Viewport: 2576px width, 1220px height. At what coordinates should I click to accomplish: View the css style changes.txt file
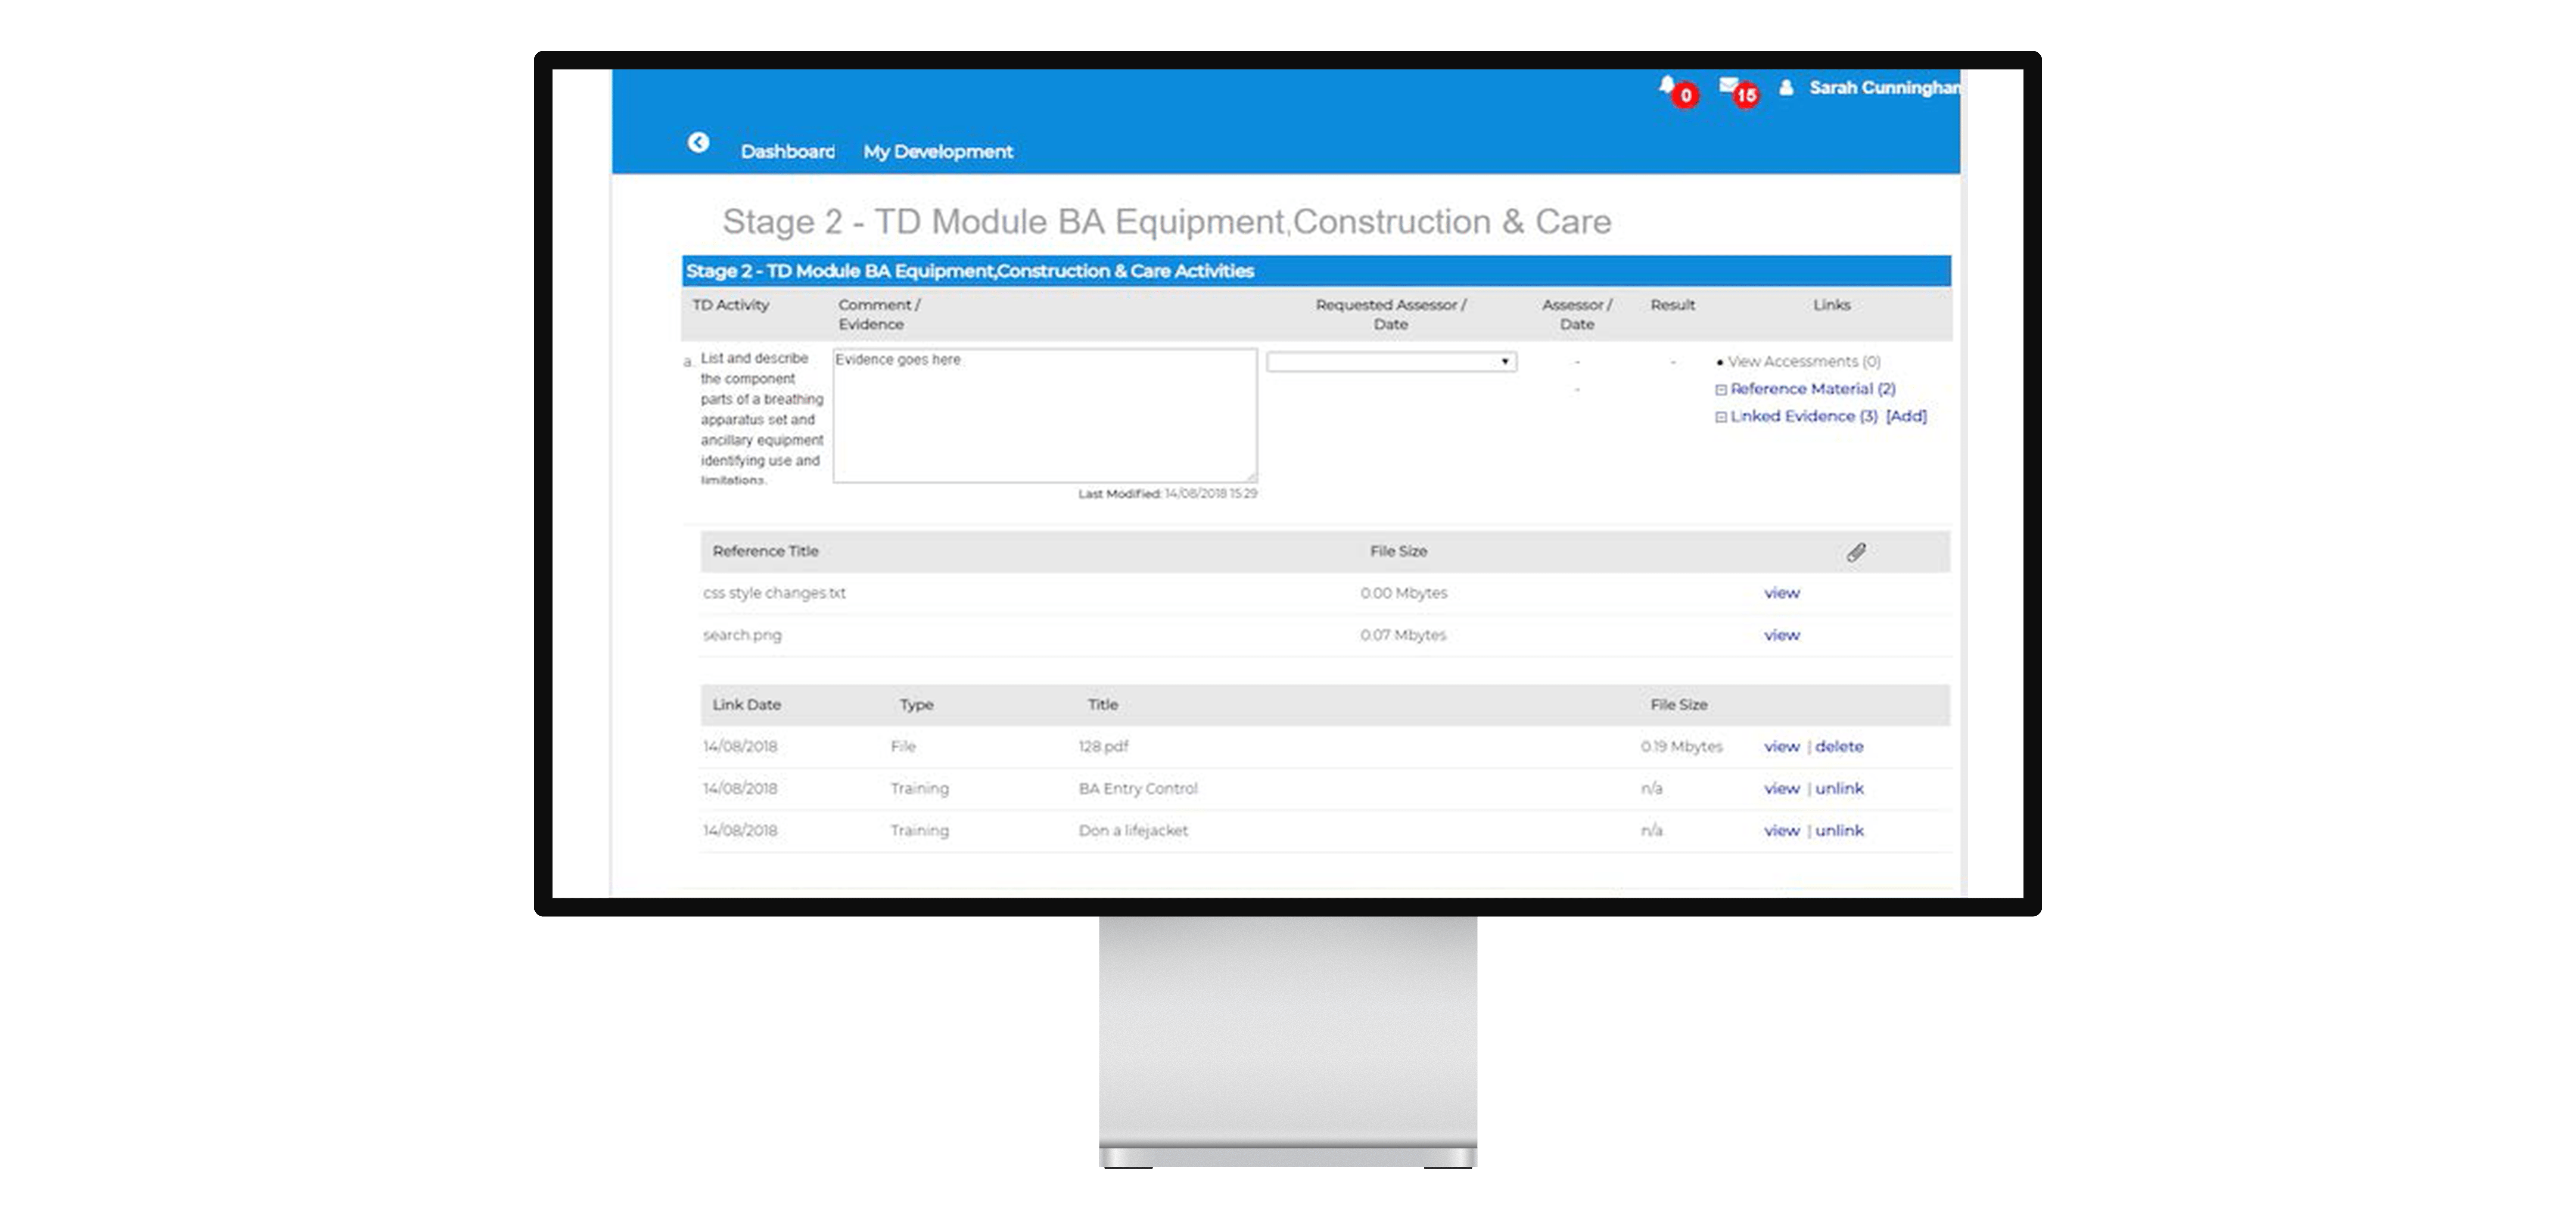pyautogui.click(x=1781, y=593)
